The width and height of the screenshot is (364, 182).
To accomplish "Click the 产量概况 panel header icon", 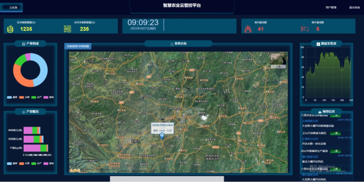I will (23, 111).
